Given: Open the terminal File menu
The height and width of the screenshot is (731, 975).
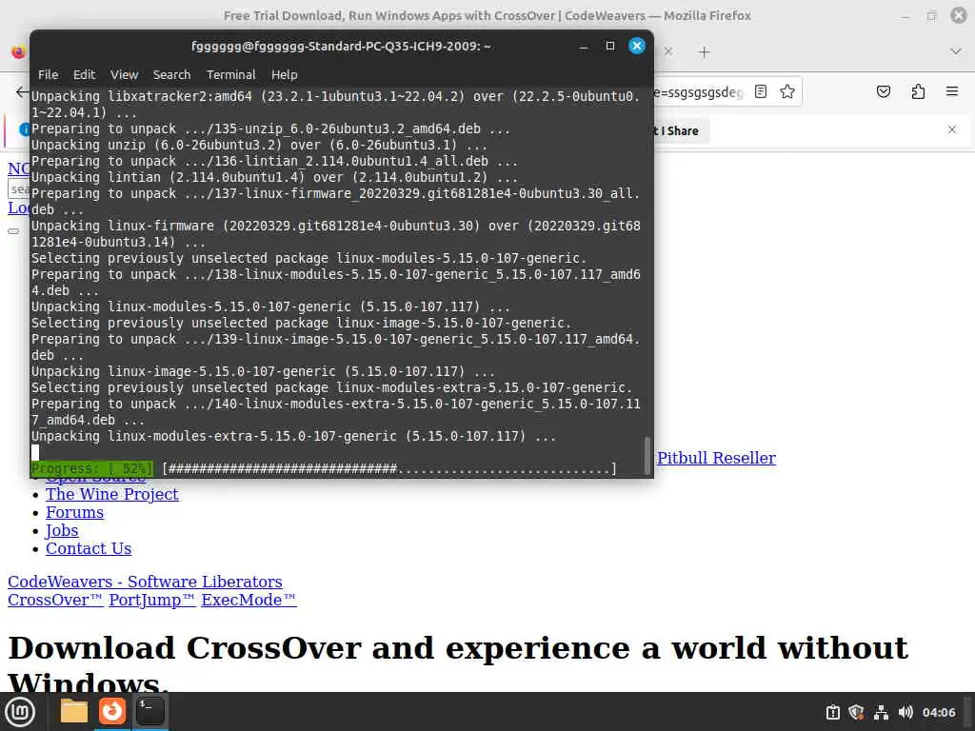Looking at the screenshot, I should coord(48,74).
